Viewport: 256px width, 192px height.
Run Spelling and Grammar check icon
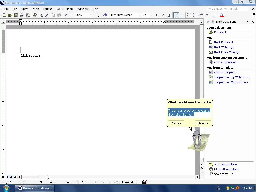[x=46, y=15]
